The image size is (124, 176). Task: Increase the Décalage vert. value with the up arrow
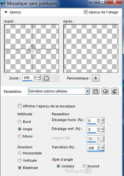click(99, 128)
